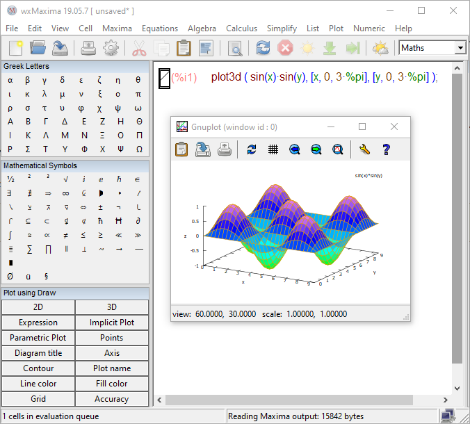Click the Find magnifier toolbar icon
This screenshot has height=424, width=470.
coord(236,48)
